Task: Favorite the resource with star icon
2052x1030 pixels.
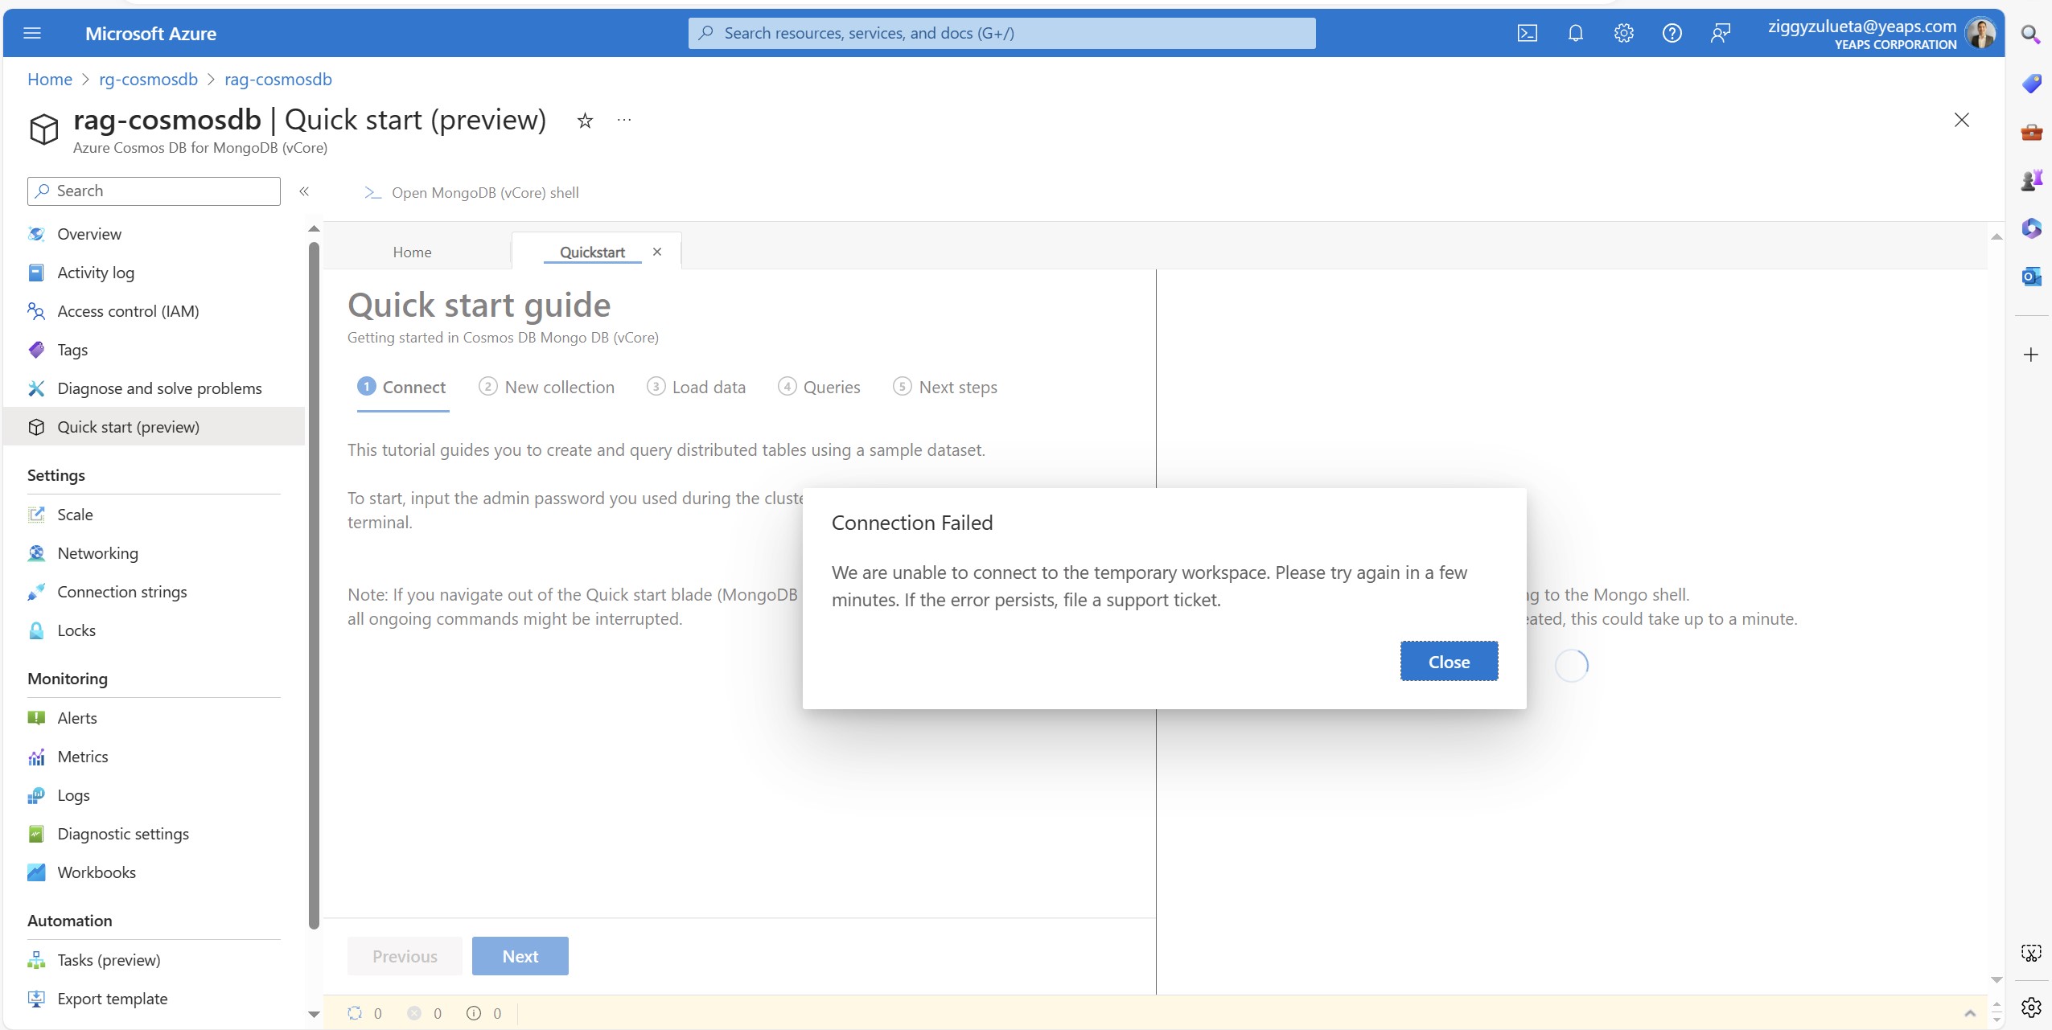Action: click(x=585, y=121)
